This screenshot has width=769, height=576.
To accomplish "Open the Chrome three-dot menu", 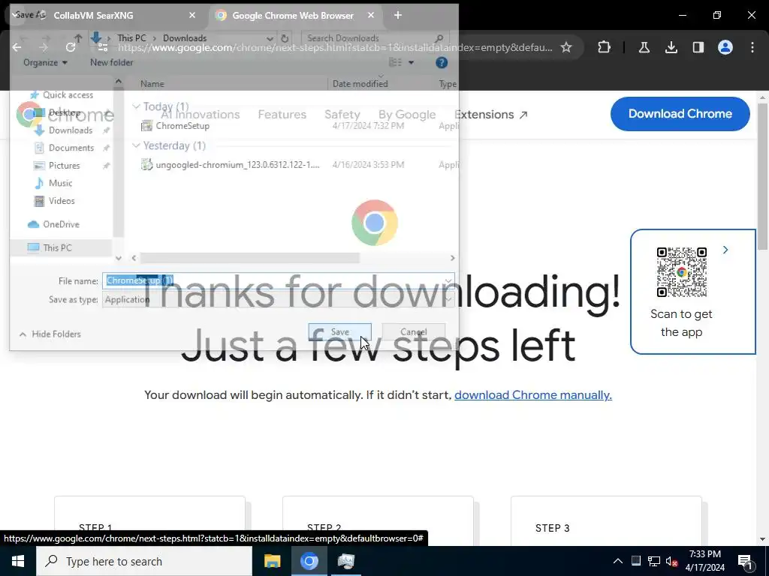I will point(752,47).
